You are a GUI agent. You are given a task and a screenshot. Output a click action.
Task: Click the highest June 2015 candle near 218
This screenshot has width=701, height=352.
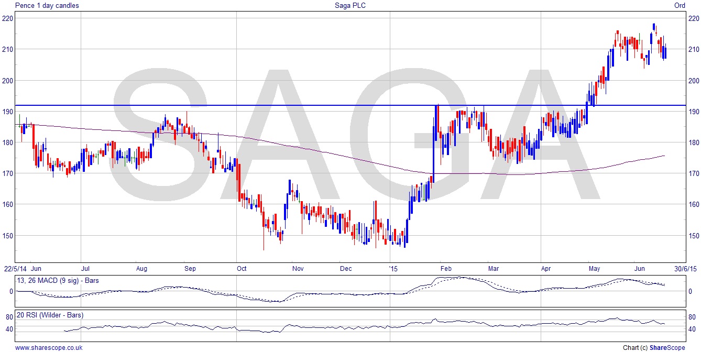pyautogui.click(x=654, y=27)
